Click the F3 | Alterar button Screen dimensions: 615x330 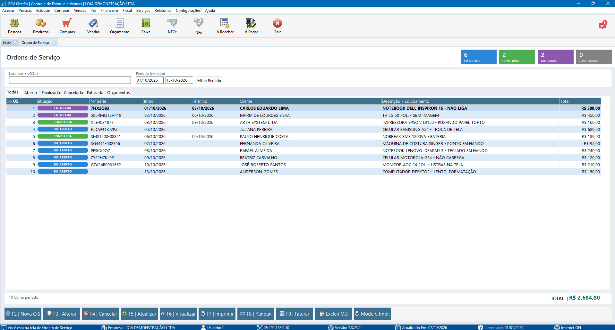(x=62, y=314)
